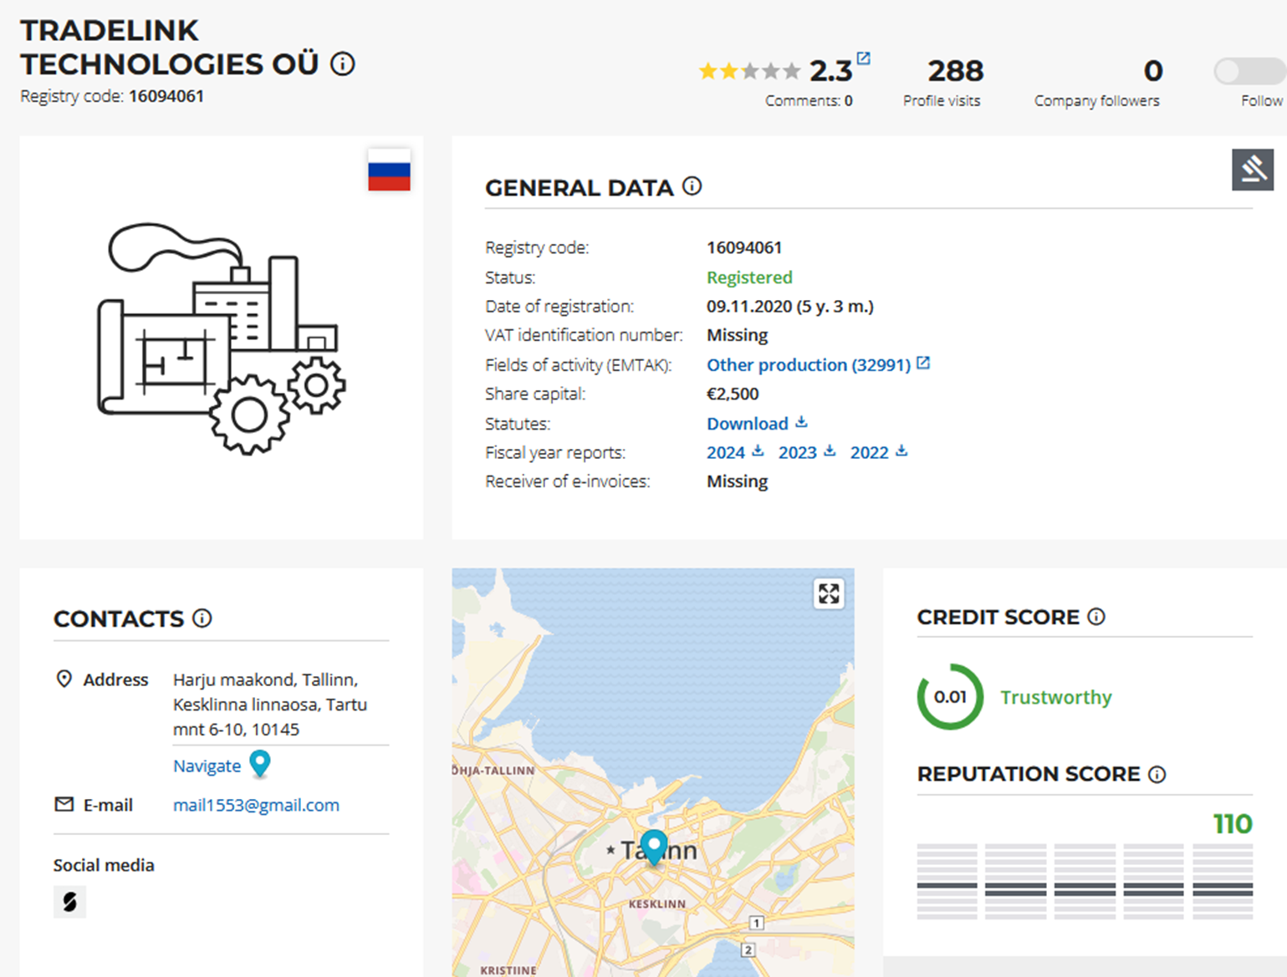The height and width of the screenshot is (977, 1287).
Task: Open the rating details external link icon
Action: click(x=864, y=59)
